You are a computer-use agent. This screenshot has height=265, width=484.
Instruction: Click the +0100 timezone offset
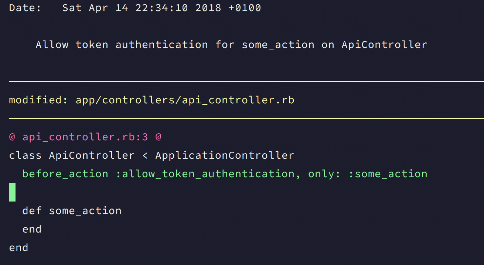[x=245, y=8]
